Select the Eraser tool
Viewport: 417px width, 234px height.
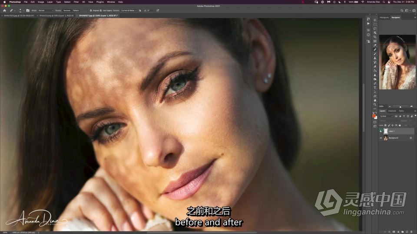(375, 66)
